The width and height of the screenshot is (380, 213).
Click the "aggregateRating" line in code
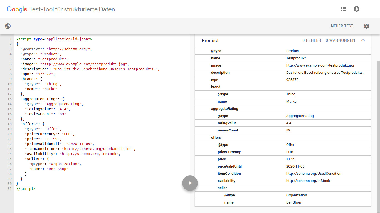click(x=42, y=99)
